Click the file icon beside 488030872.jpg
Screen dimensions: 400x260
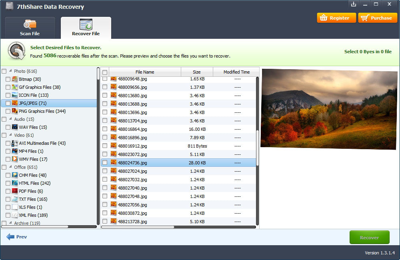tap(114, 213)
